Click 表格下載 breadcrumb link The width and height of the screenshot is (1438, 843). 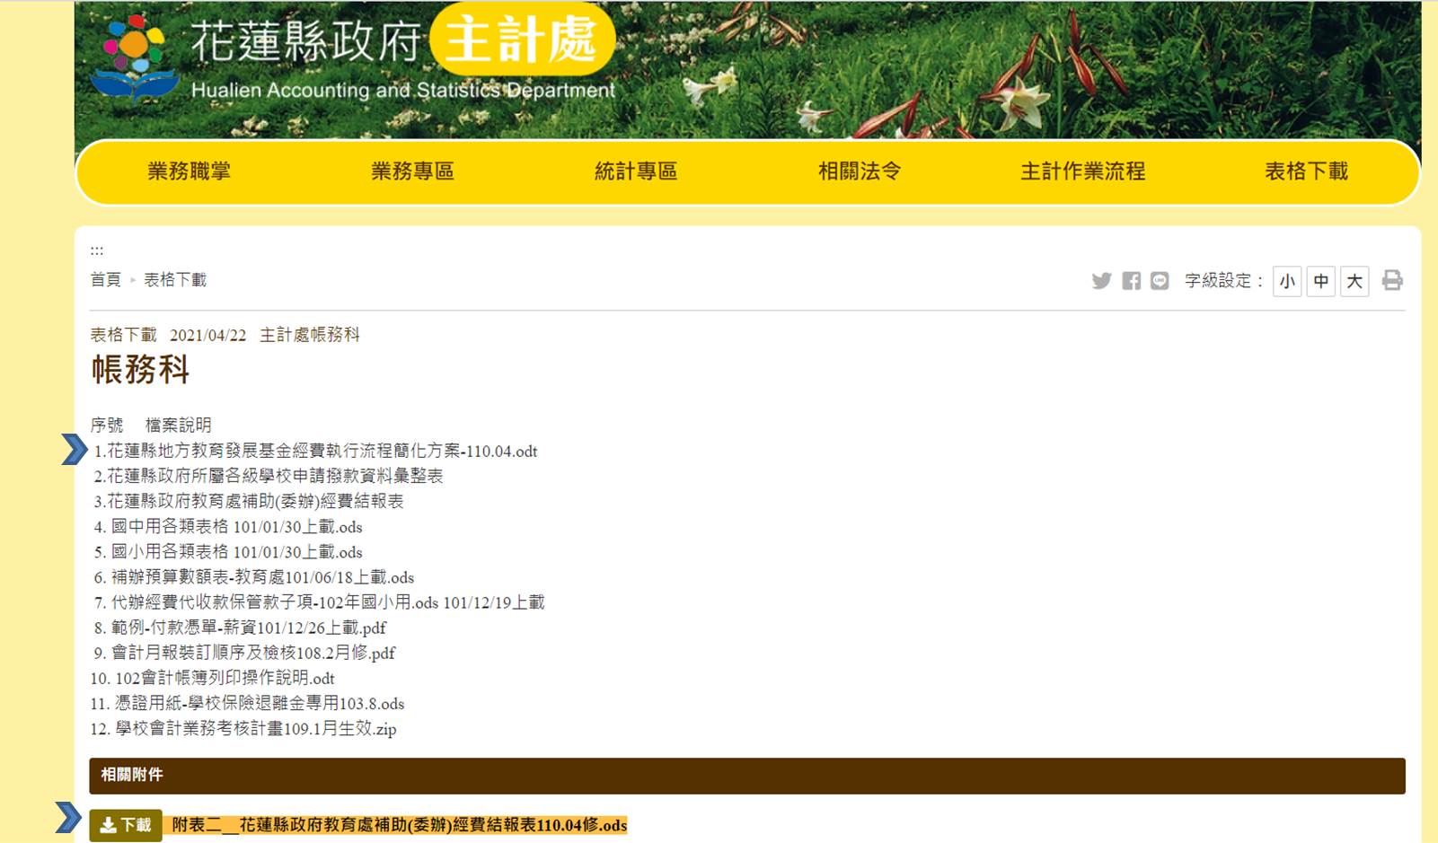point(175,280)
